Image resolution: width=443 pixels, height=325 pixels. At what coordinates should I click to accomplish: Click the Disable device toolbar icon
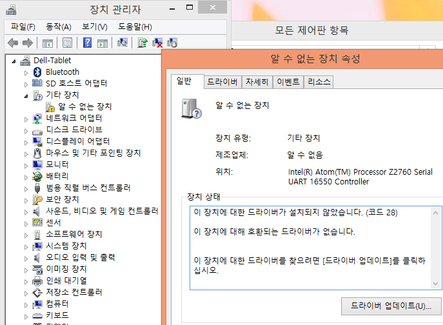coord(172,43)
